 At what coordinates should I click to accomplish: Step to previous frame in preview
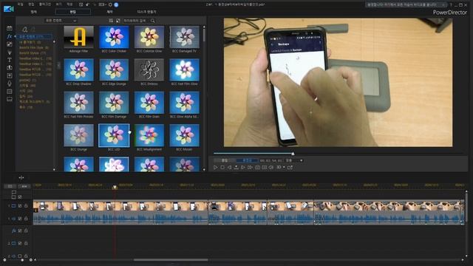229,167
